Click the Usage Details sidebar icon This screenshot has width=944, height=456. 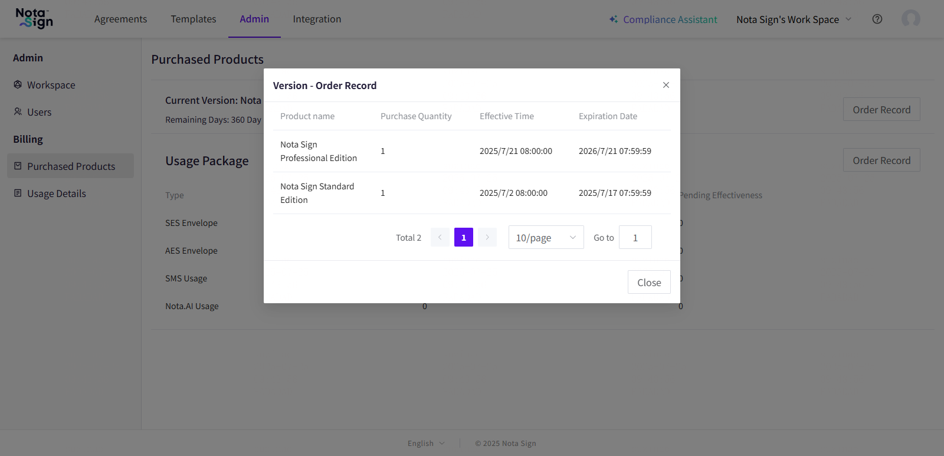pos(18,193)
